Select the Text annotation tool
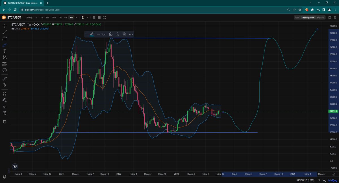339x183 pixels. tap(5, 51)
